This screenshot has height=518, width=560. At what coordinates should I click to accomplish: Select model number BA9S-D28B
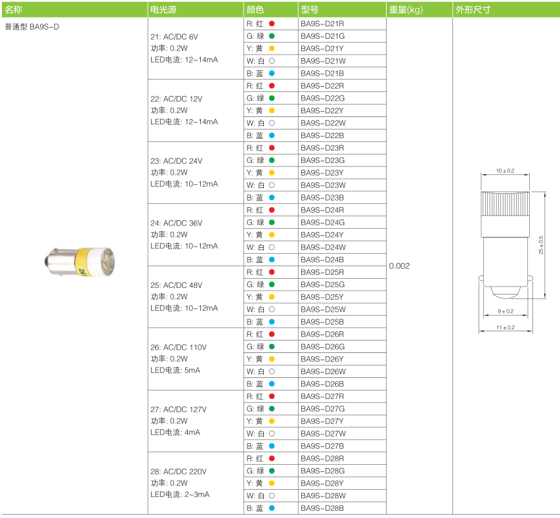(322, 508)
